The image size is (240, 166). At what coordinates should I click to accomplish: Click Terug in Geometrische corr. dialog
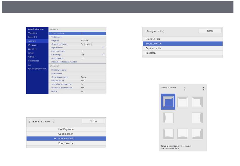[x=93, y=121]
